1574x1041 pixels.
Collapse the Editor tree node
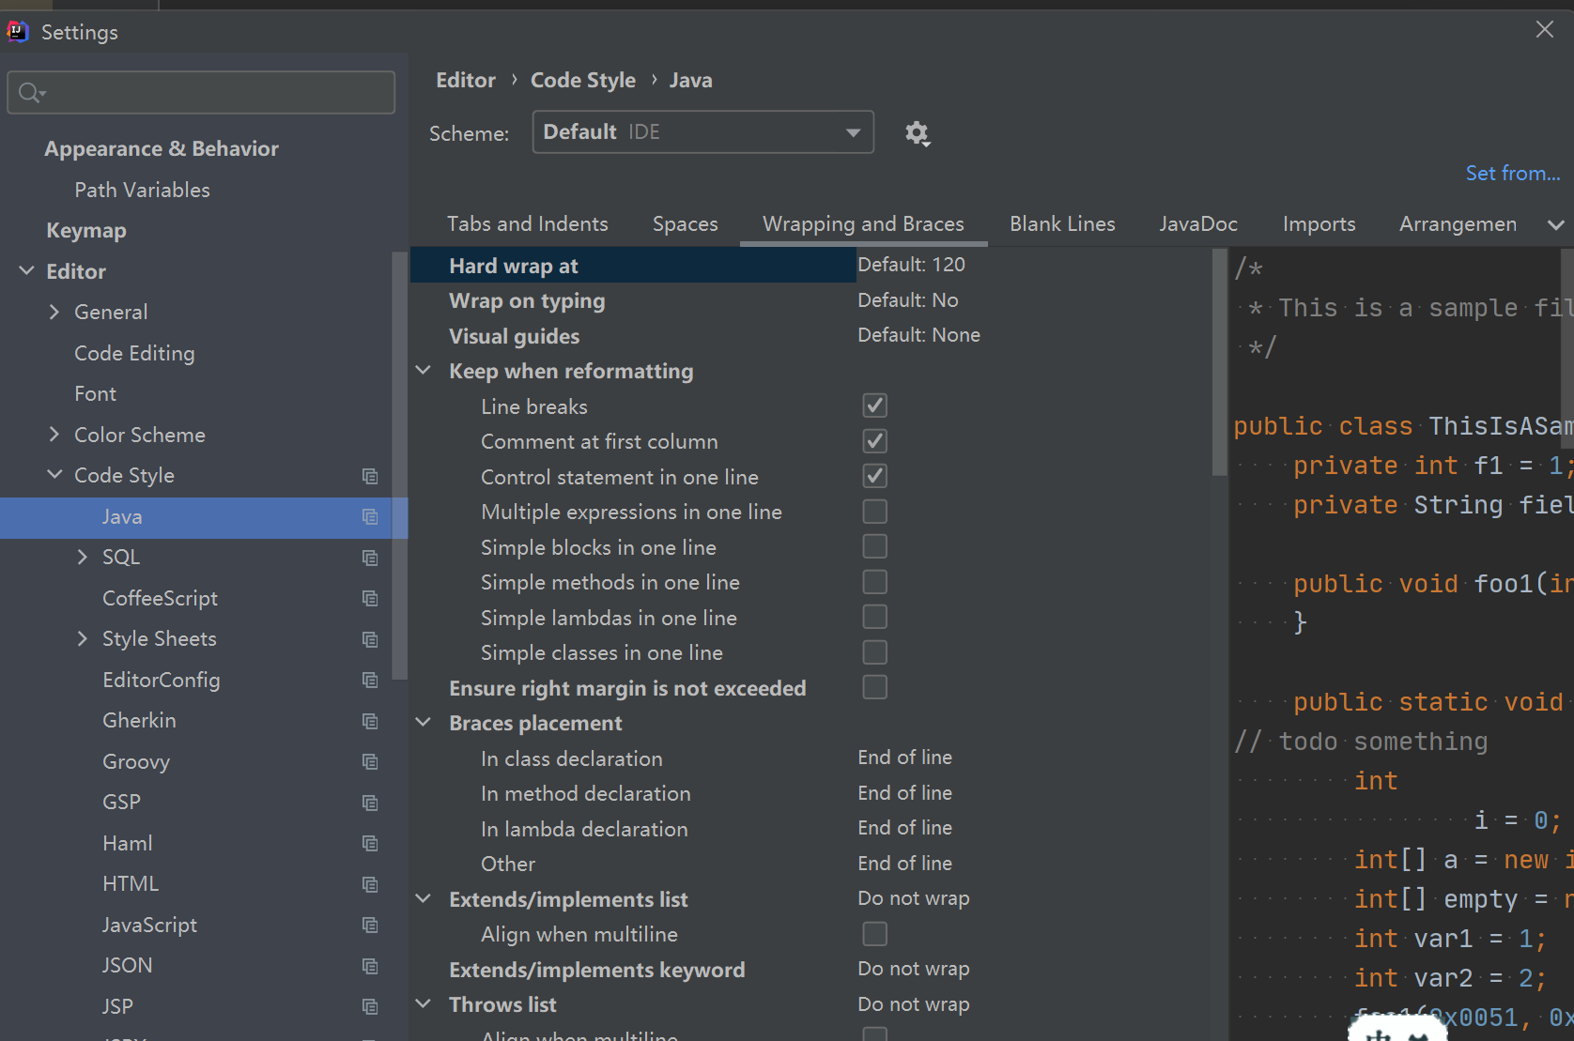click(x=26, y=271)
